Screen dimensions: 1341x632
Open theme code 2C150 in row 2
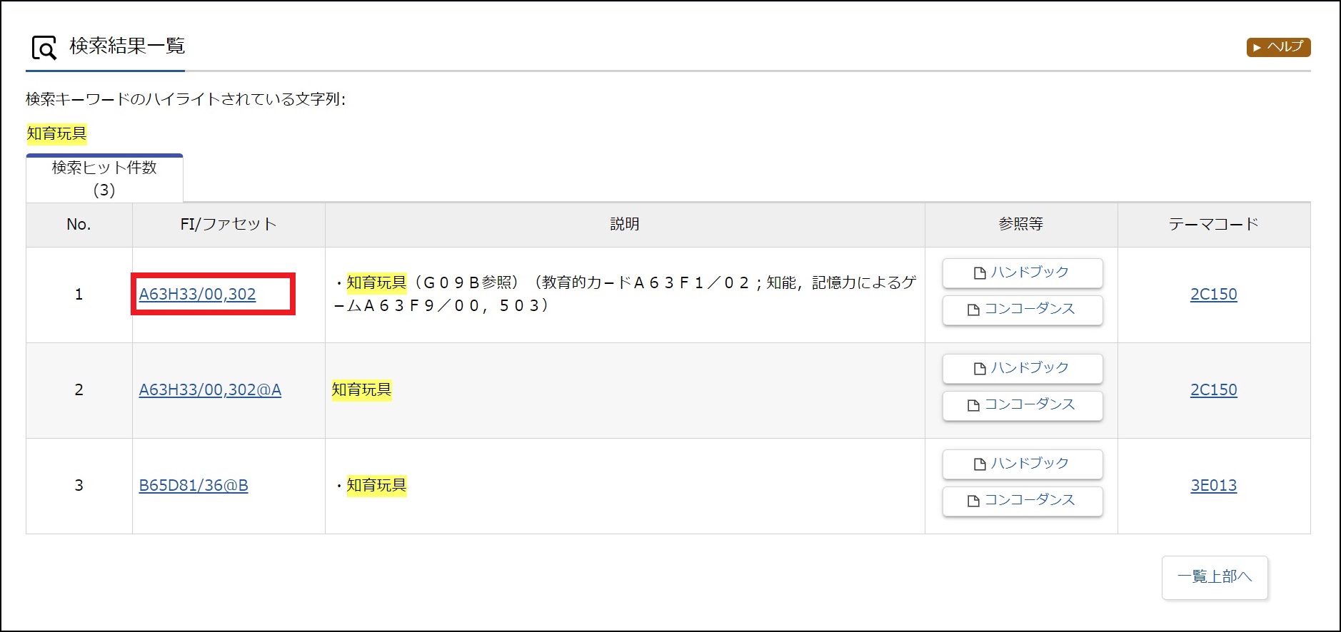pyautogui.click(x=1213, y=389)
